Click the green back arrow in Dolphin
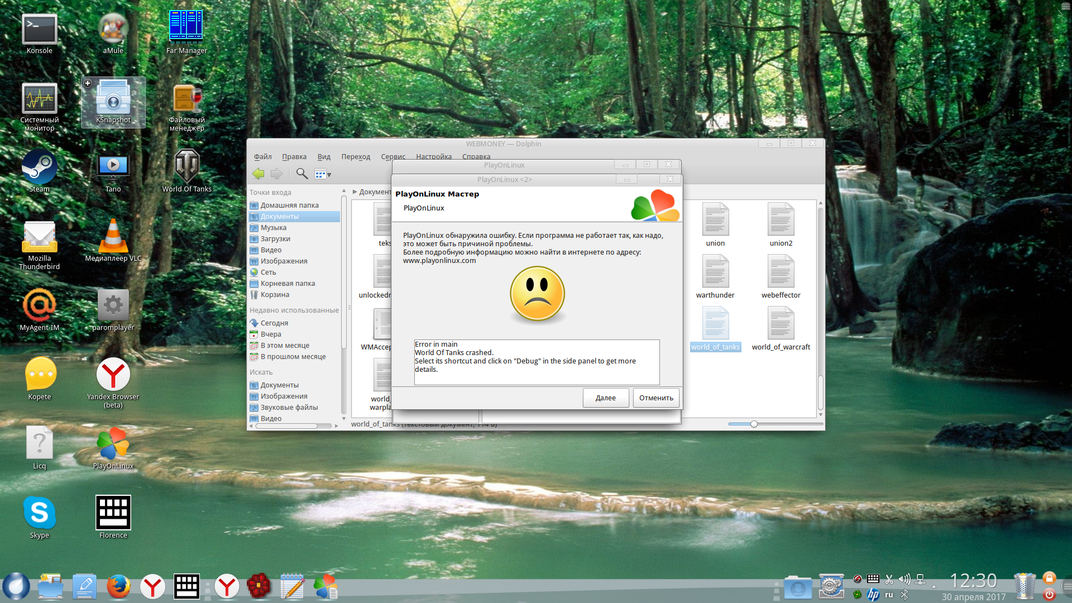The image size is (1072, 603). click(x=258, y=174)
